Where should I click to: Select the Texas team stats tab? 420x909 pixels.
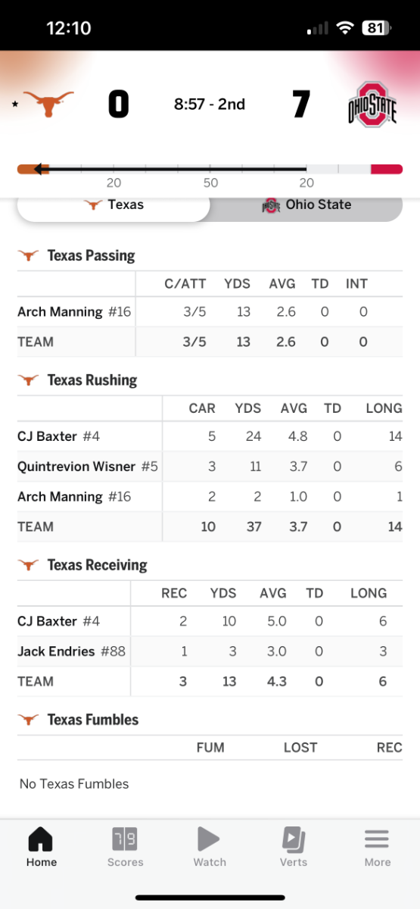coord(114,205)
